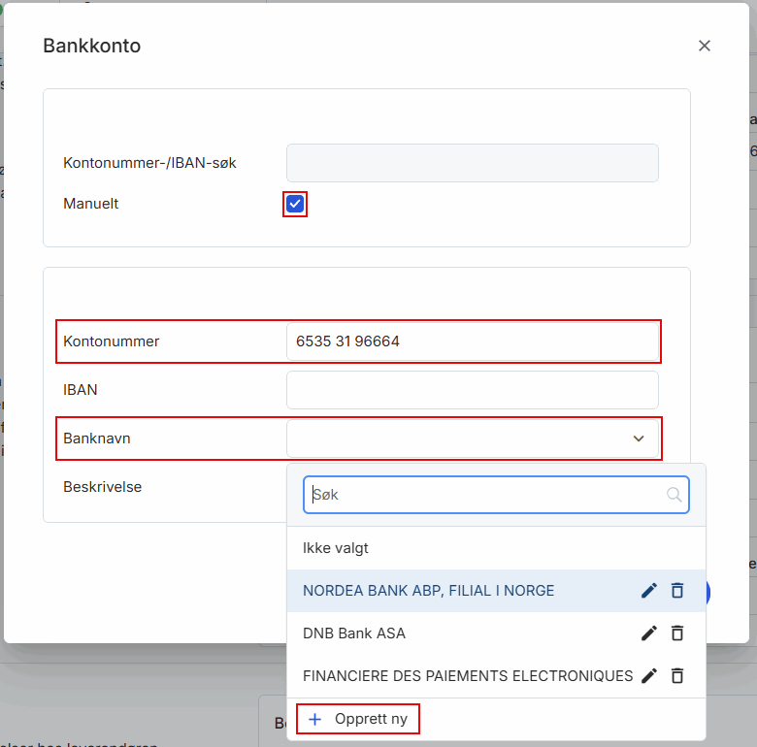The width and height of the screenshot is (757, 747).
Task: Delete the NORDEA BANK ABP entry
Action: [x=677, y=591]
